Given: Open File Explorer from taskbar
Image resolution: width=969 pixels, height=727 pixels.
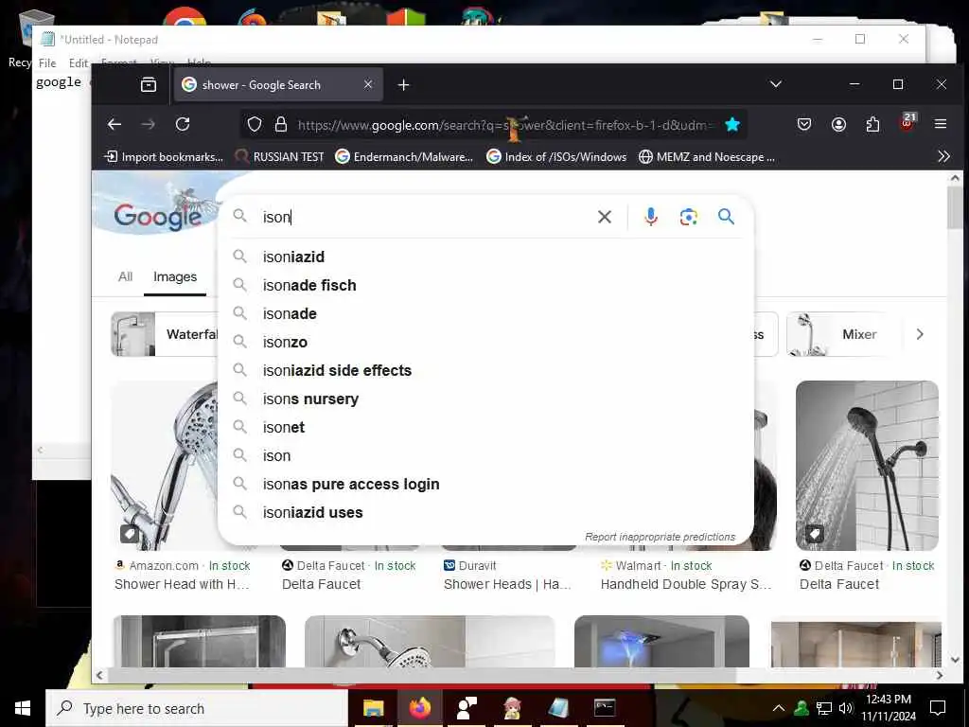Looking at the screenshot, I should (373, 708).
